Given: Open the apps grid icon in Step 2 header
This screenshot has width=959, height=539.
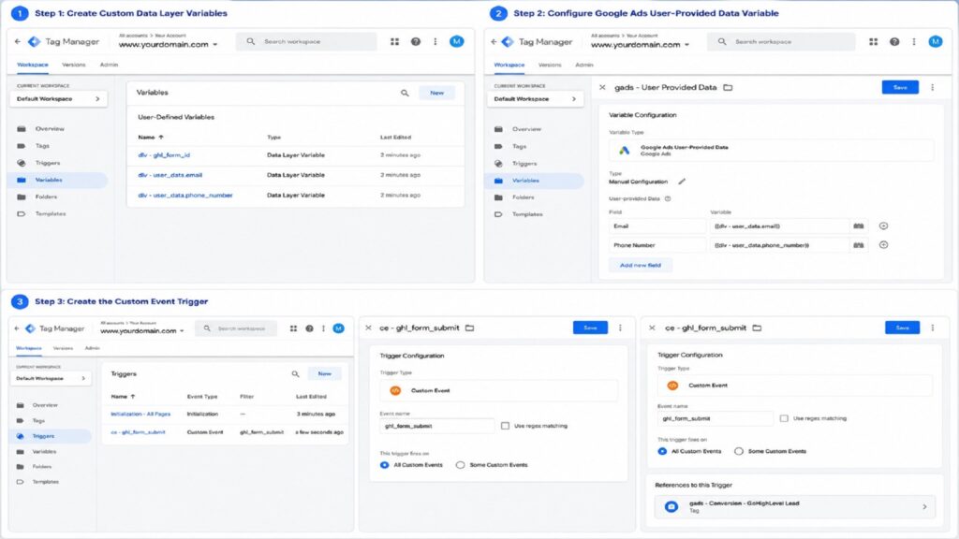Looking at the screenshot, I should pos(874,41).
